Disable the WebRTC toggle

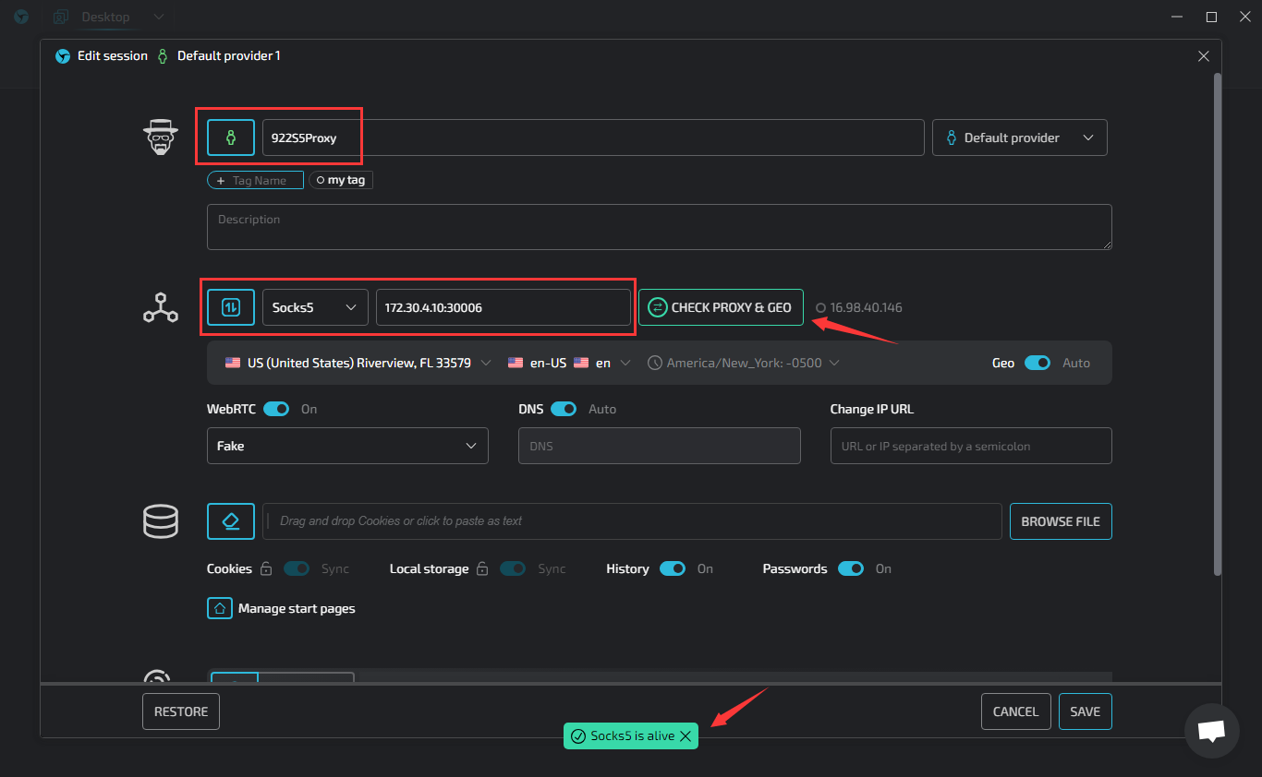click(276, 409)
